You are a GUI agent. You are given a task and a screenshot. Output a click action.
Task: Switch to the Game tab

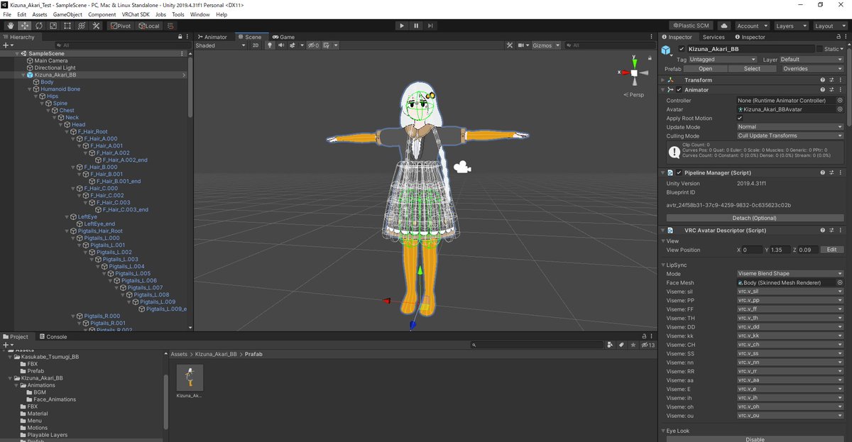[x=284, y=37]
